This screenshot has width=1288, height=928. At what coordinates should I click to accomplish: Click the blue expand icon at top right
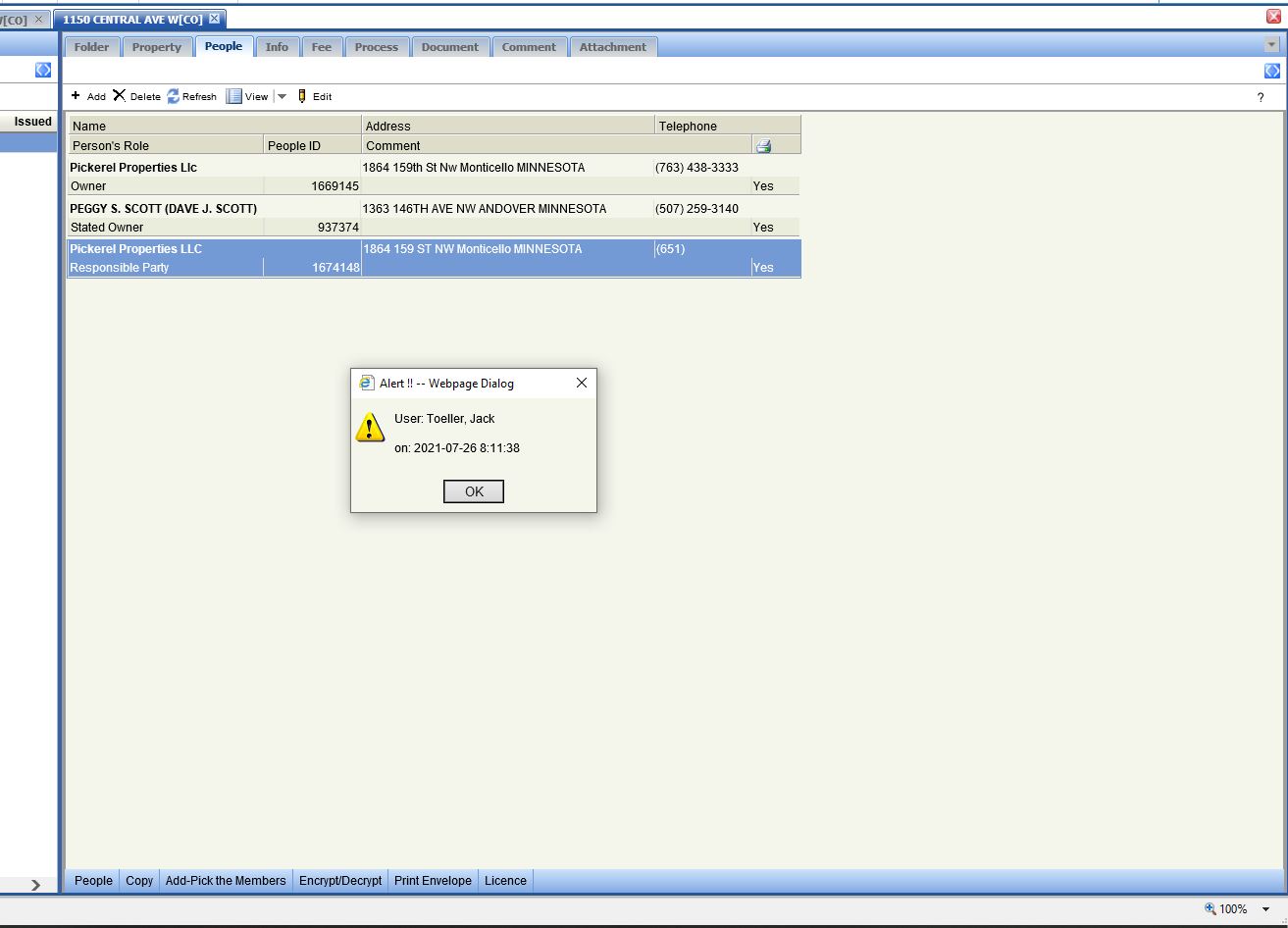pos(1271,71)
